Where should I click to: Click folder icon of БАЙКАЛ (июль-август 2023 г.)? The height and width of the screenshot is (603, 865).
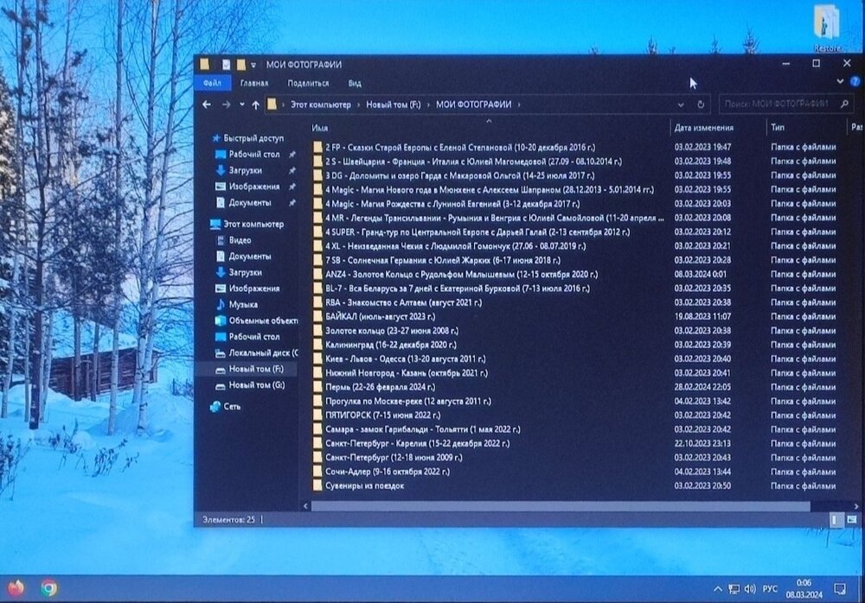pyautogui.click(x=317, y=316)
